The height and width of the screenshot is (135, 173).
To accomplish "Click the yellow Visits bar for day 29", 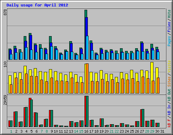I will [152, 72].
